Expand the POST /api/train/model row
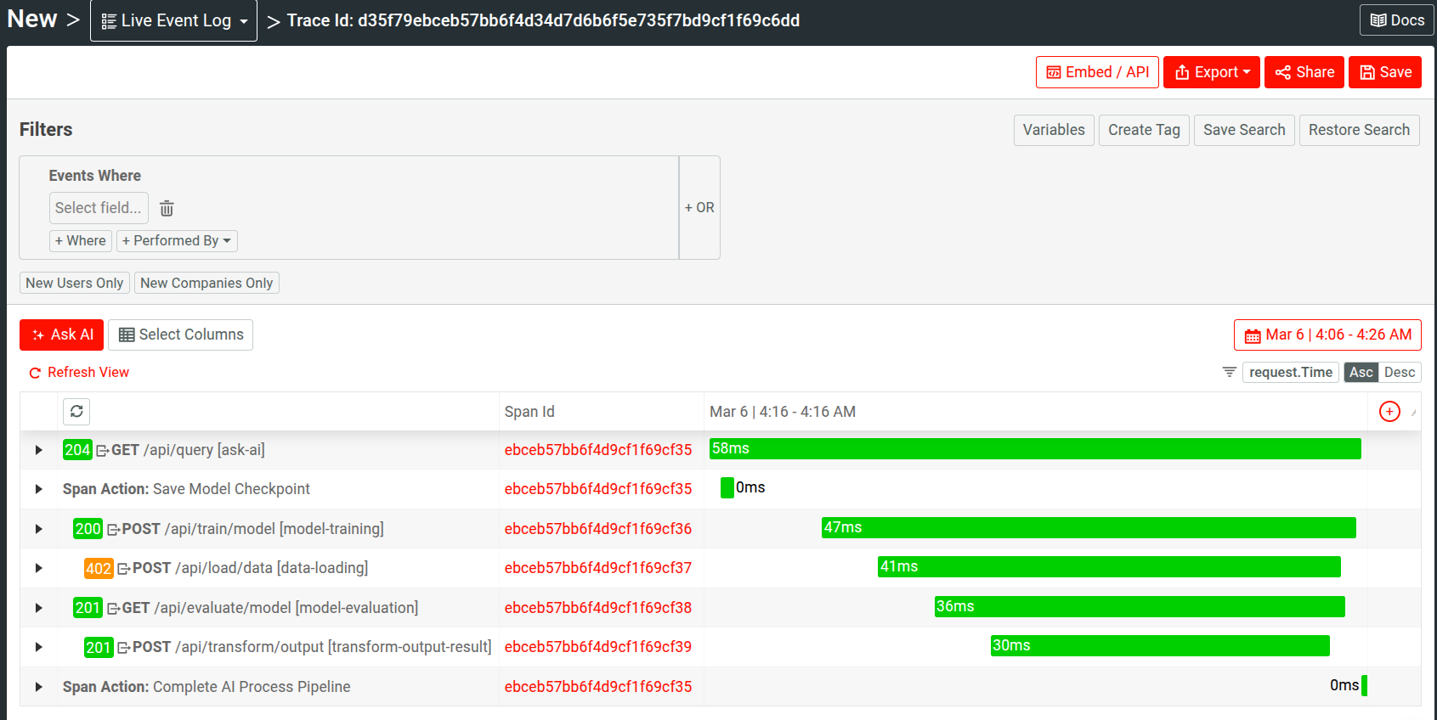The height and width of the screenshot is (720, 1437). [38, 529]
